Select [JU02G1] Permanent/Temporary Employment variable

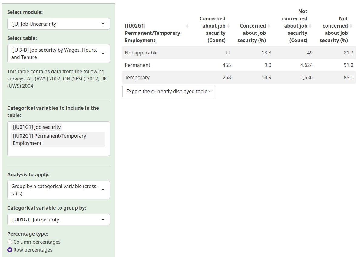49,139
